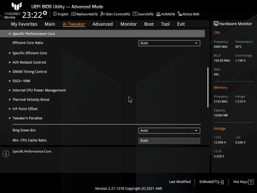Click the Search question mark icon
The width and height of the screenshot is (257, 193).
(135, 14)
